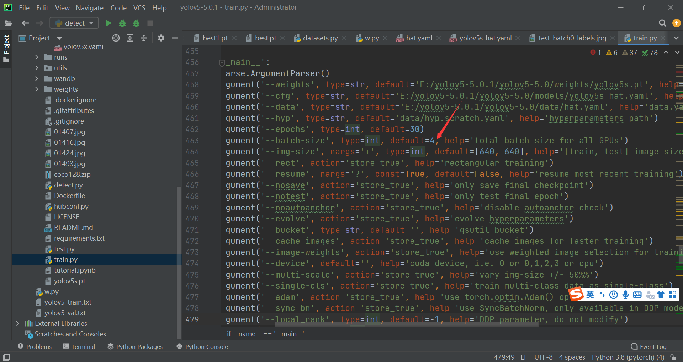Click the read-only lock icon
Viewport: 683px width, 362px height.
pos(673,357)
